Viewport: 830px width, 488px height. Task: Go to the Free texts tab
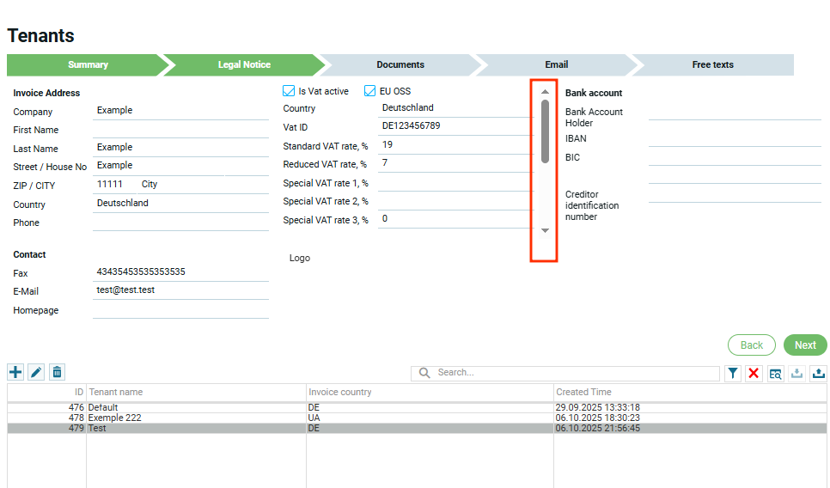712,64
